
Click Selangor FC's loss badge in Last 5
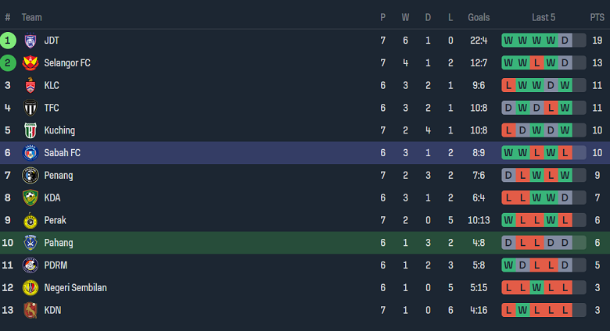tap(536, 63)
